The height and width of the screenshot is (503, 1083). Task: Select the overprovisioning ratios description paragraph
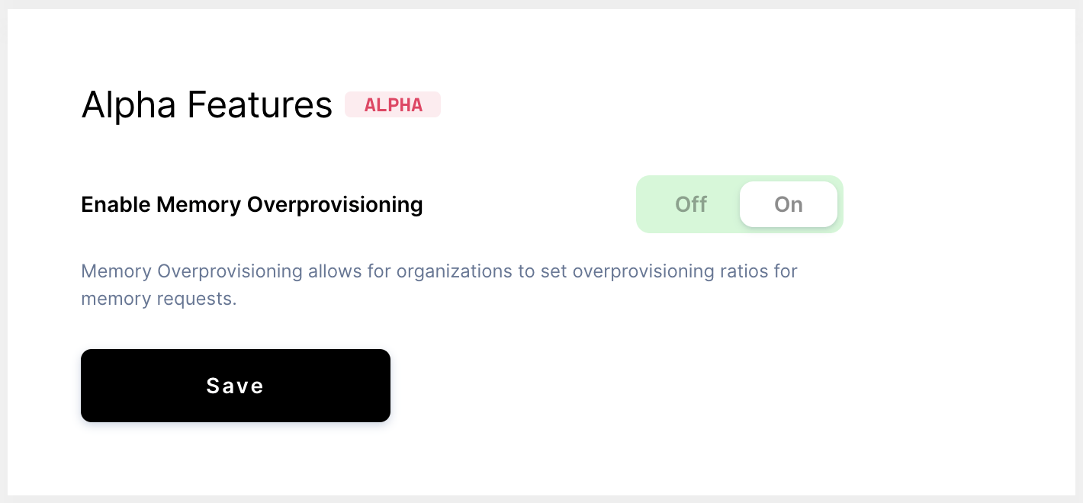click(439, 284)
